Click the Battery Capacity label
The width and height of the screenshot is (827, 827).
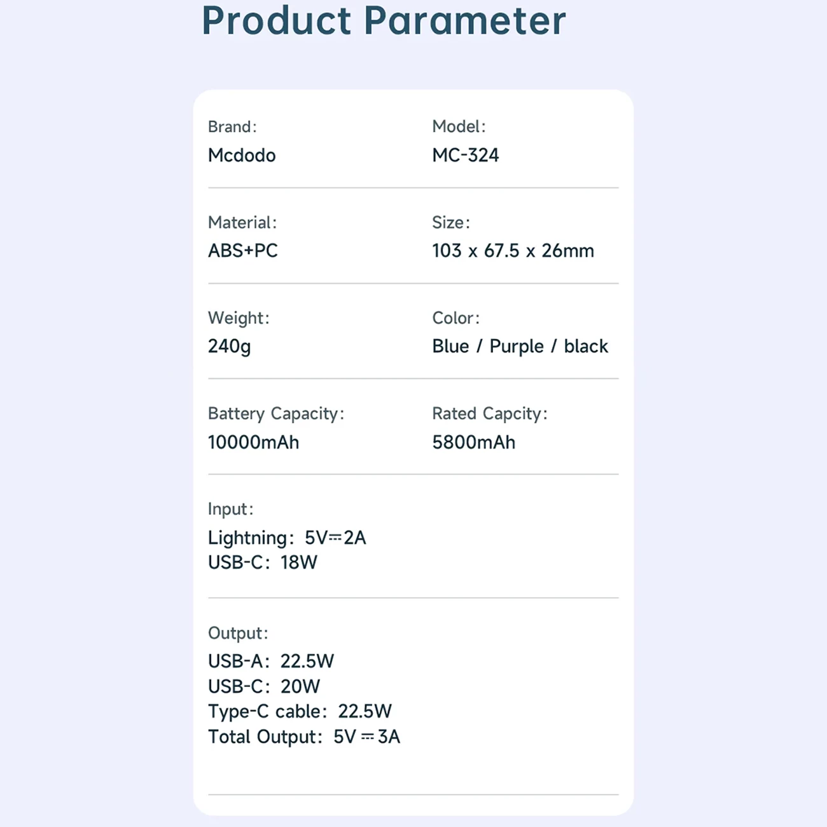[x=275, y=413]
